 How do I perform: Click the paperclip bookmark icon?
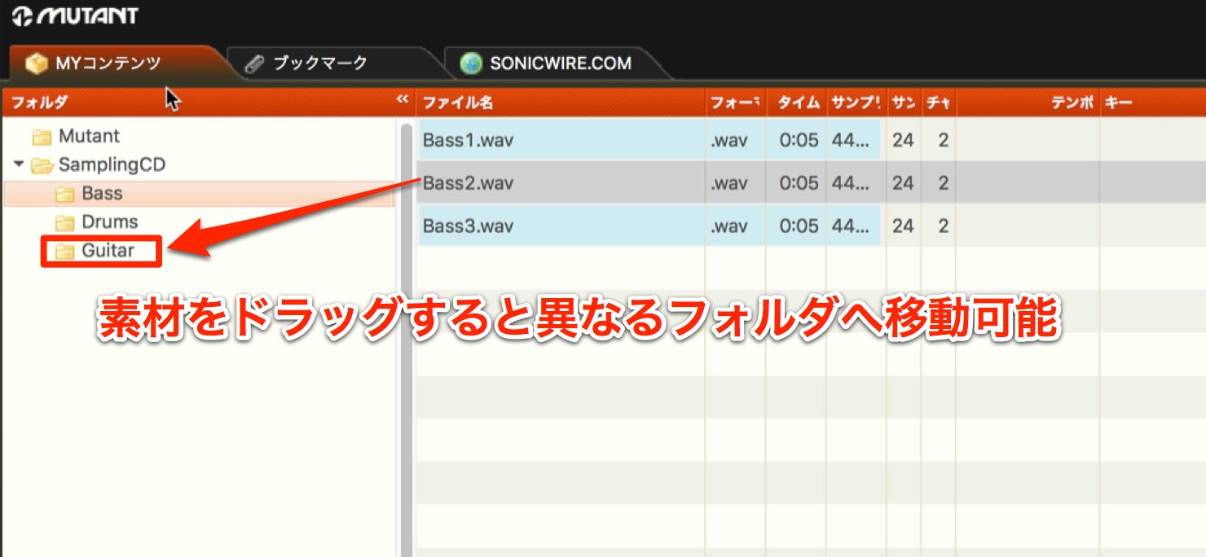click(x=255, y=64)
